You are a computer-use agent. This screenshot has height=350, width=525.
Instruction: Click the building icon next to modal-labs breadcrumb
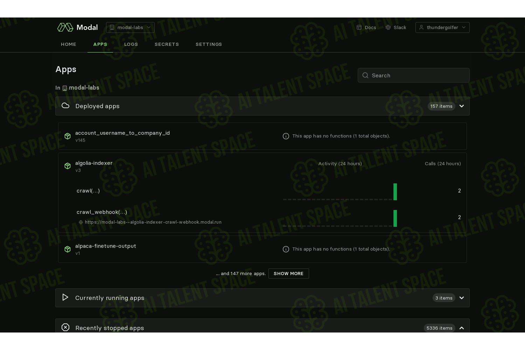tap(65, 88)
